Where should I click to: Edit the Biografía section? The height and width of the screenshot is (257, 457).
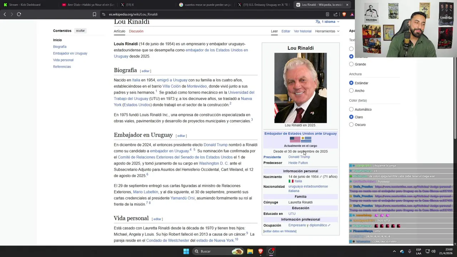click(x=145, y=71)
